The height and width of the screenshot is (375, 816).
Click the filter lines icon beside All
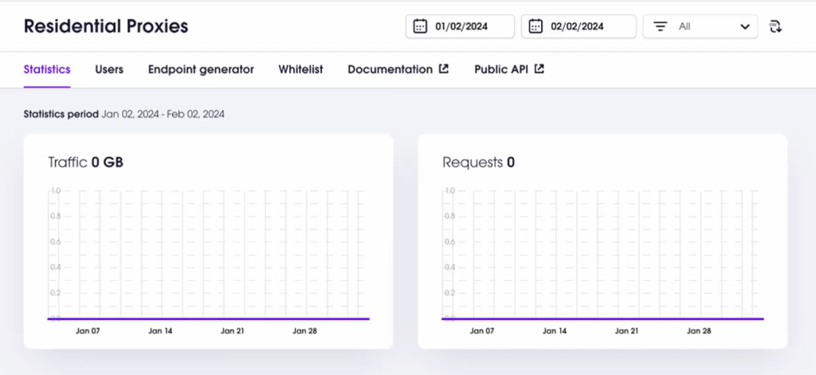click(x=660, y=26)
